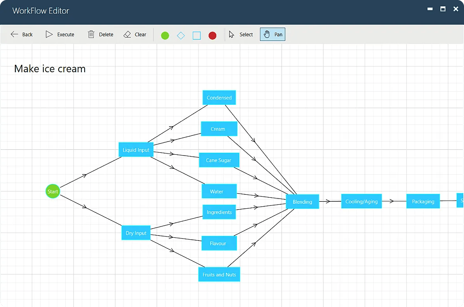Select the Liquid Input node
464x307 pixels.
tap(136, 149)
